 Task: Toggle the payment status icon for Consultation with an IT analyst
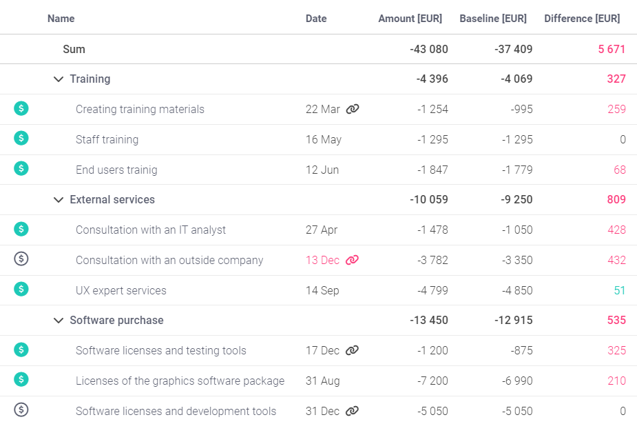pos(21,229)
